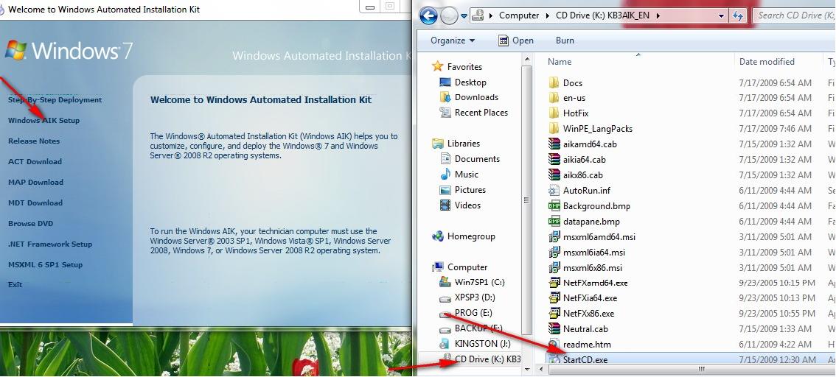Select aikia64.cab archive icon
The height and width of the screenshot is (377, 836).
coord(554,160)
